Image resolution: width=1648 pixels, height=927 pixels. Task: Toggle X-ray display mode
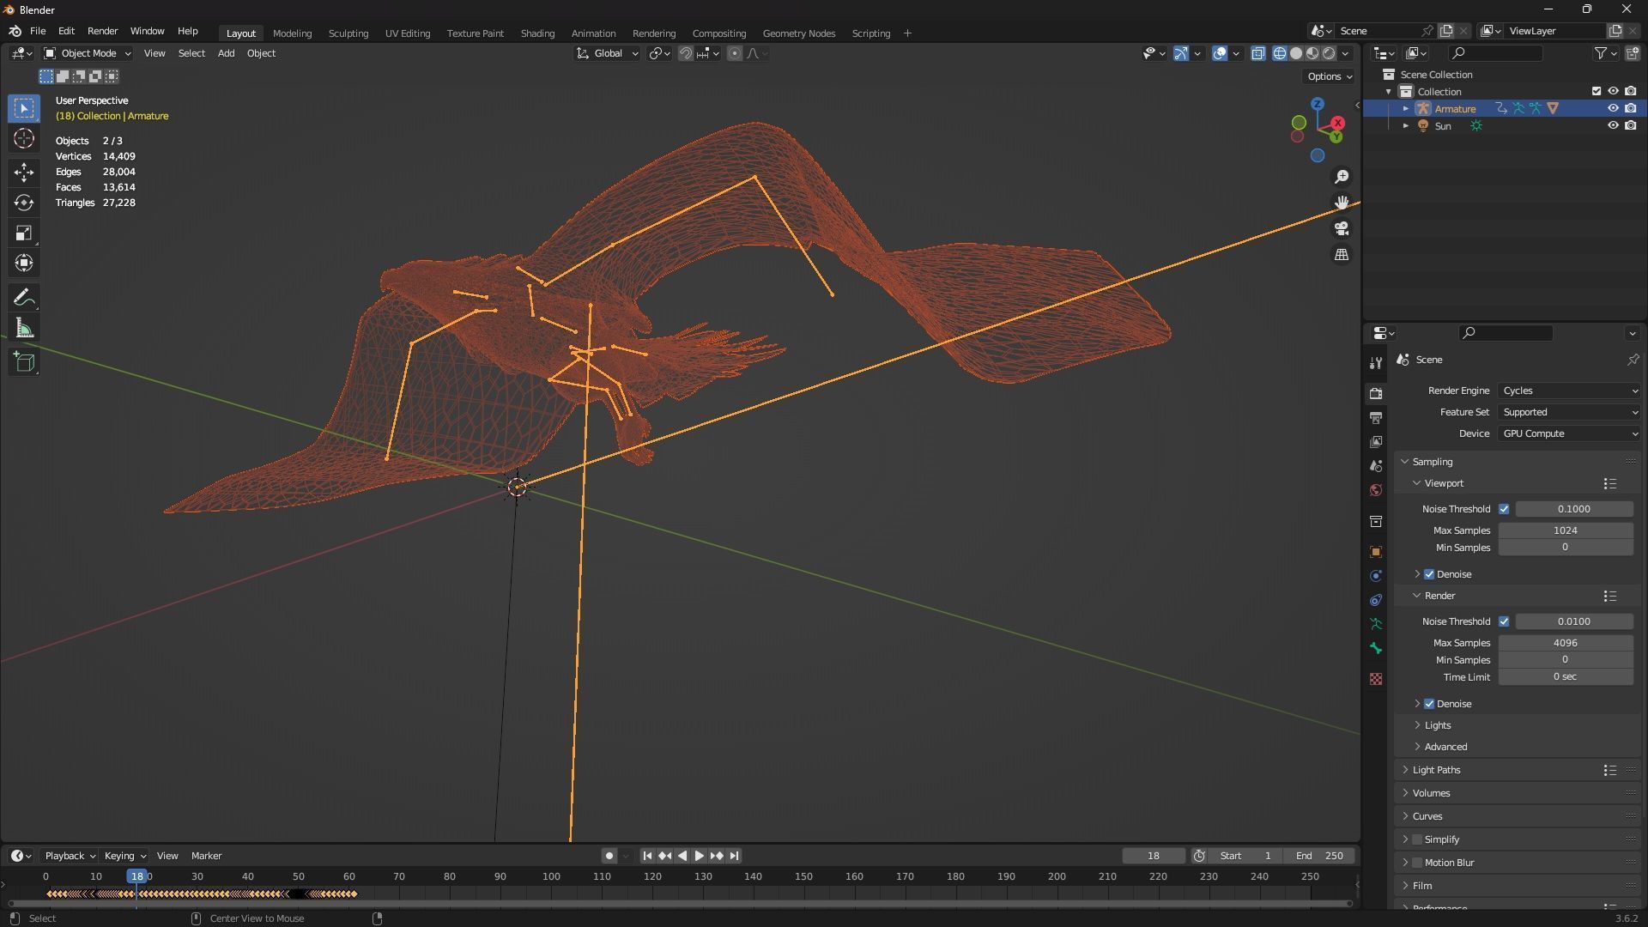[1258, 53]
